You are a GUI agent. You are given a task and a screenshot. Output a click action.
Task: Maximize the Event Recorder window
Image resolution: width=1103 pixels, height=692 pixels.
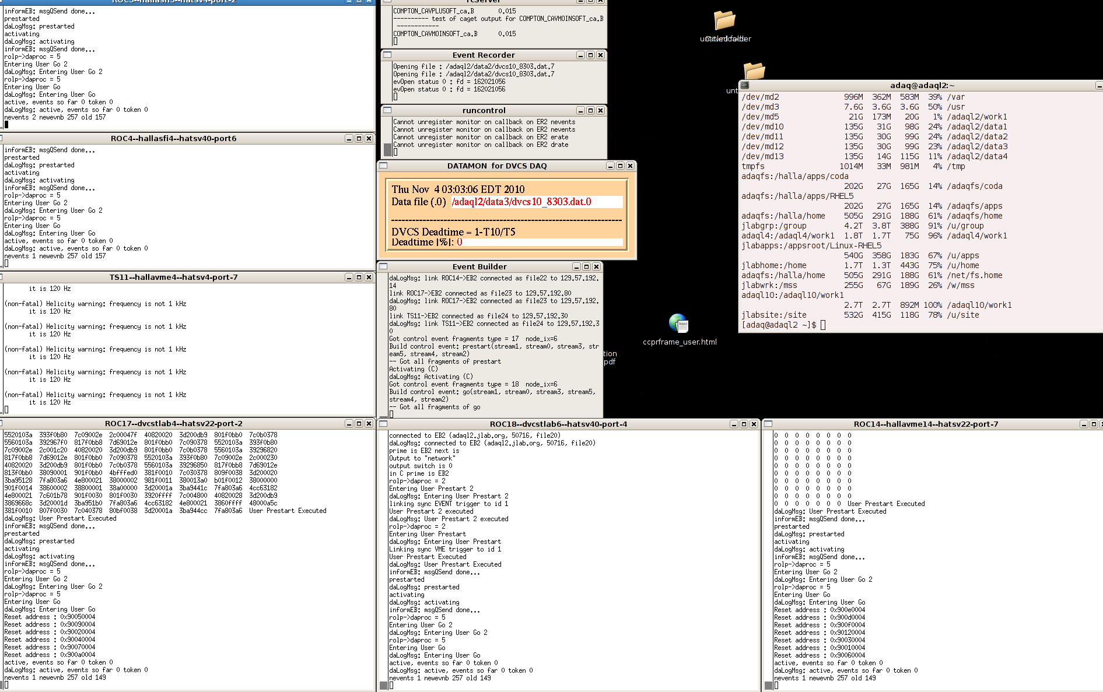[590, 55]
